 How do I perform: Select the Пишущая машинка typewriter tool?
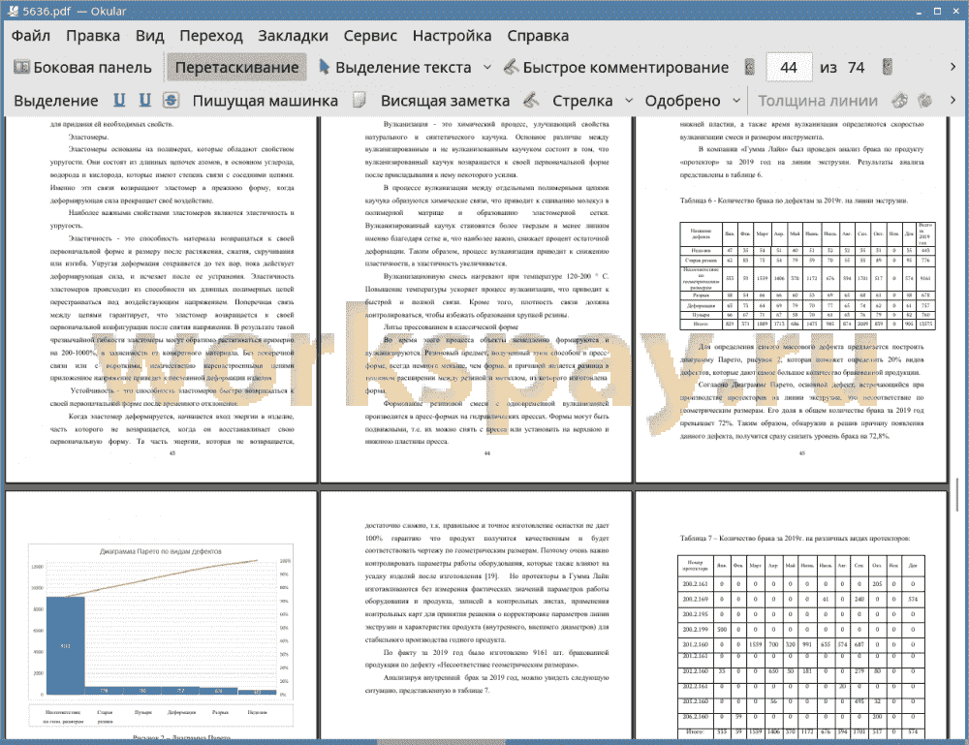coord(266,101)
